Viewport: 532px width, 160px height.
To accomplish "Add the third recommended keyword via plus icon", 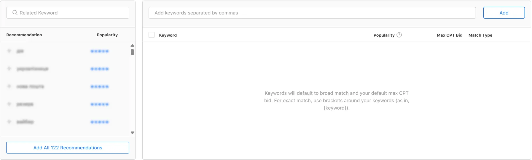I will 9,86.
